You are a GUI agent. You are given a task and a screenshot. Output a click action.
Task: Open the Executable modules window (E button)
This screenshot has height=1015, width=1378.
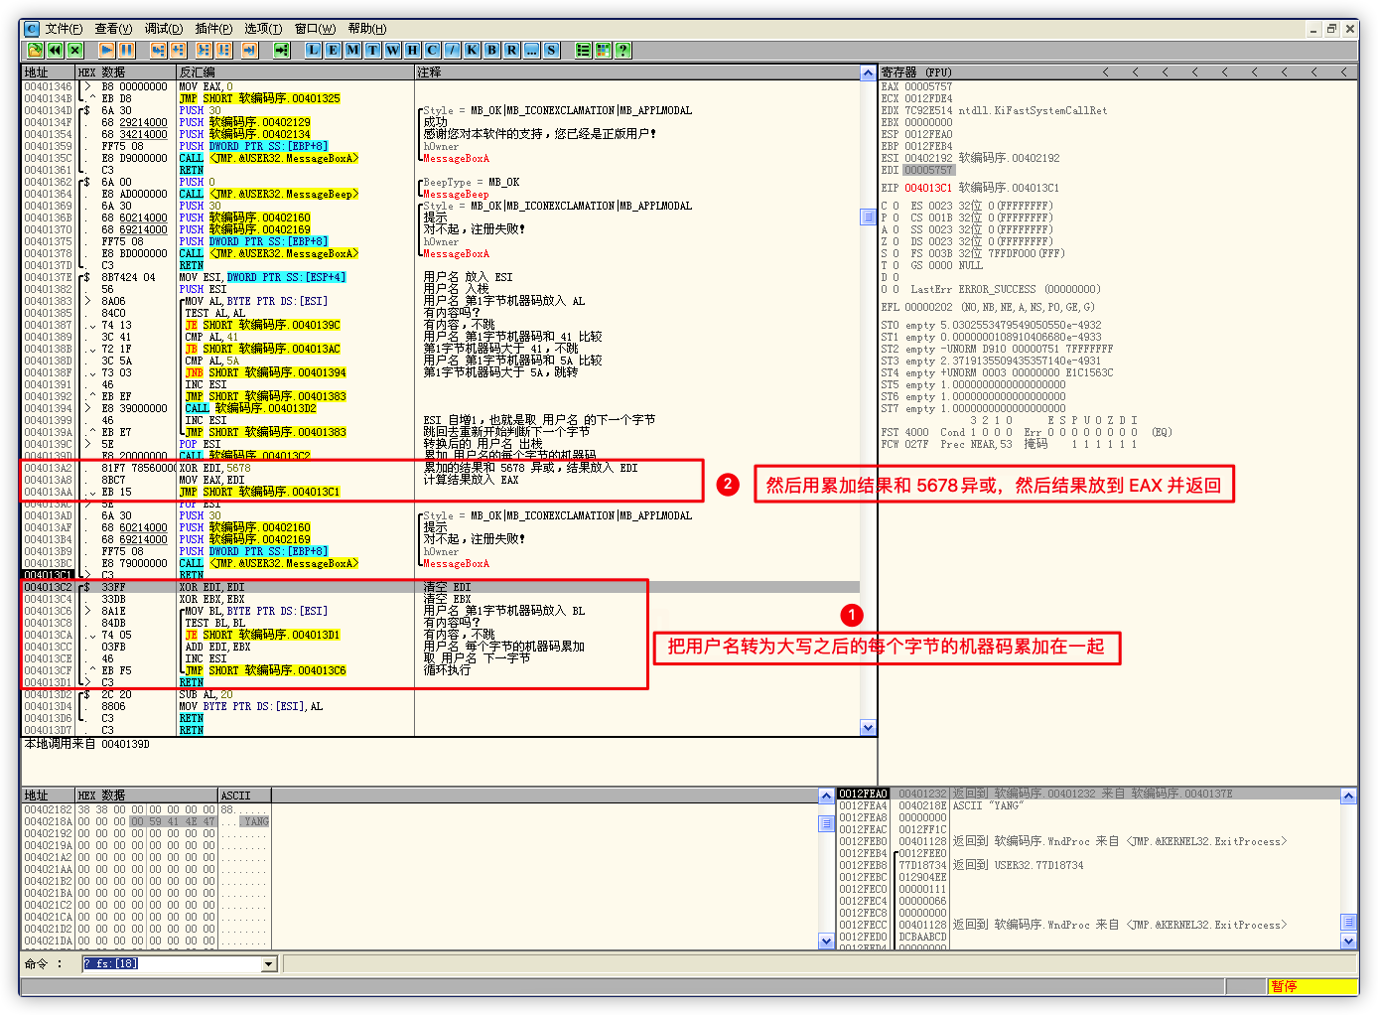[333, 50]
